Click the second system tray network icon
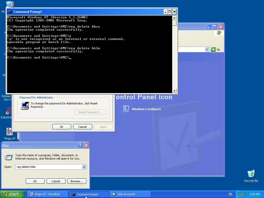Viewport: 264px width, 198px height. (x=245, y=194)
